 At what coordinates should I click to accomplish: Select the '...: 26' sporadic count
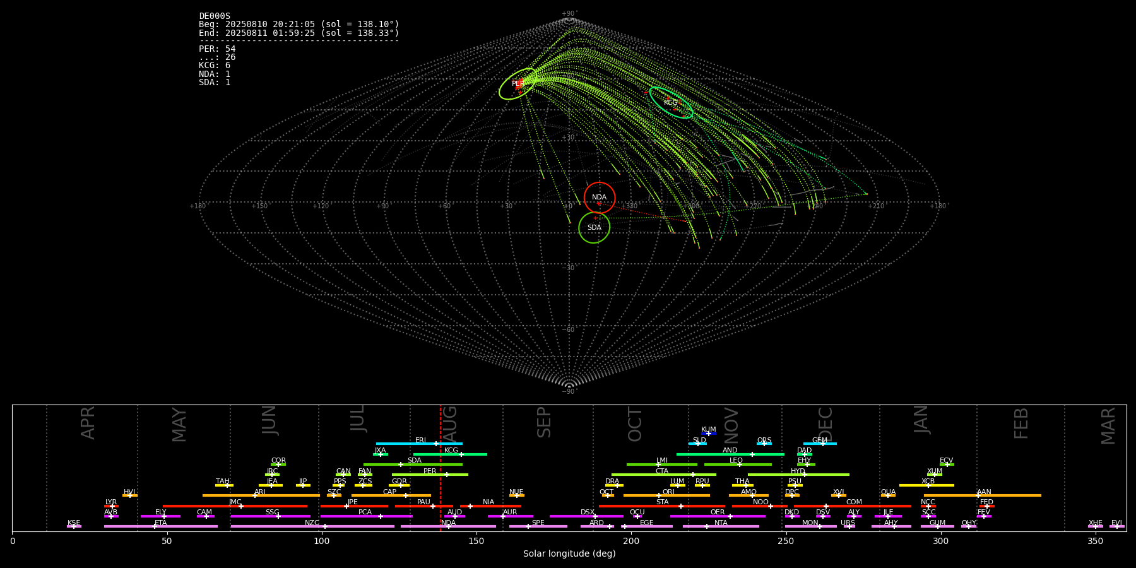[x=217, y=57]
